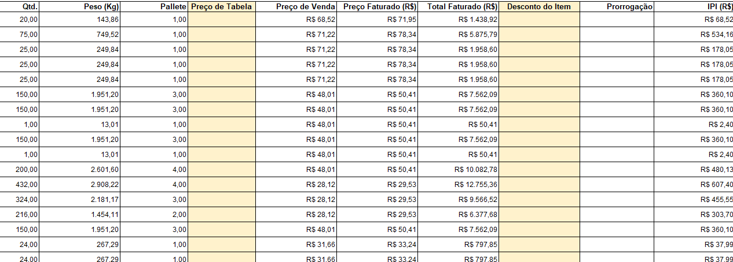The image size is (733, 262).
Task: Click the IPI cell R$ 534,16
Action: 694,35
